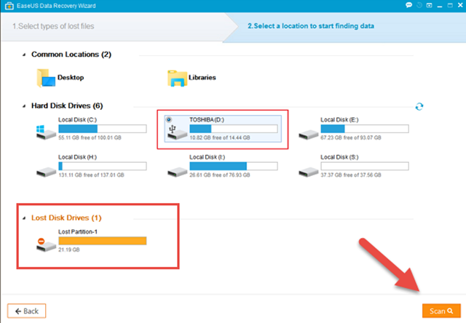This screenshot has height=323, width=466.
Task: Click the TOSHIBA (D:) USB drive icon
Action: coord(177,132)
